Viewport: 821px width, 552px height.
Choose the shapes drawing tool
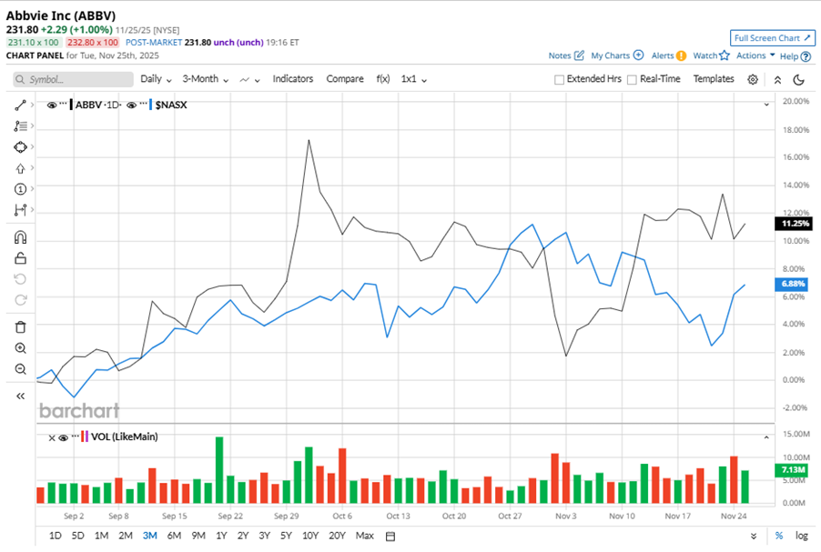tap(20, 147)
